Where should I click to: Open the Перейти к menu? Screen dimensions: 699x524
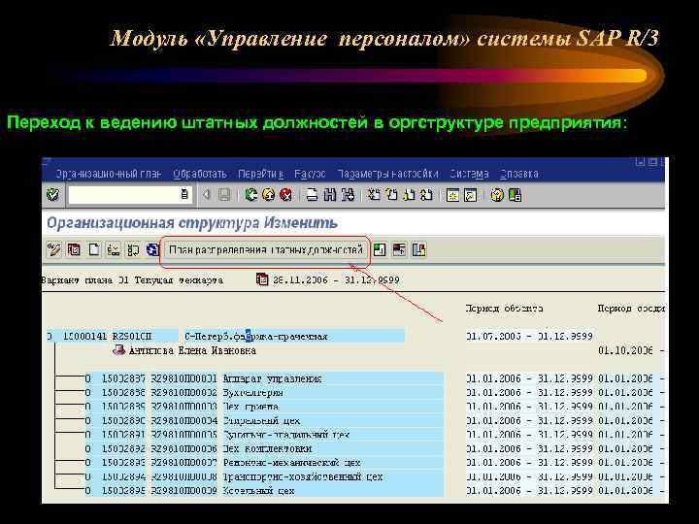[261, 174]
